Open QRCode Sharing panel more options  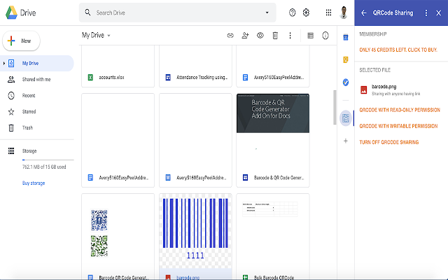pyautogui.click(x=426, y=13)
